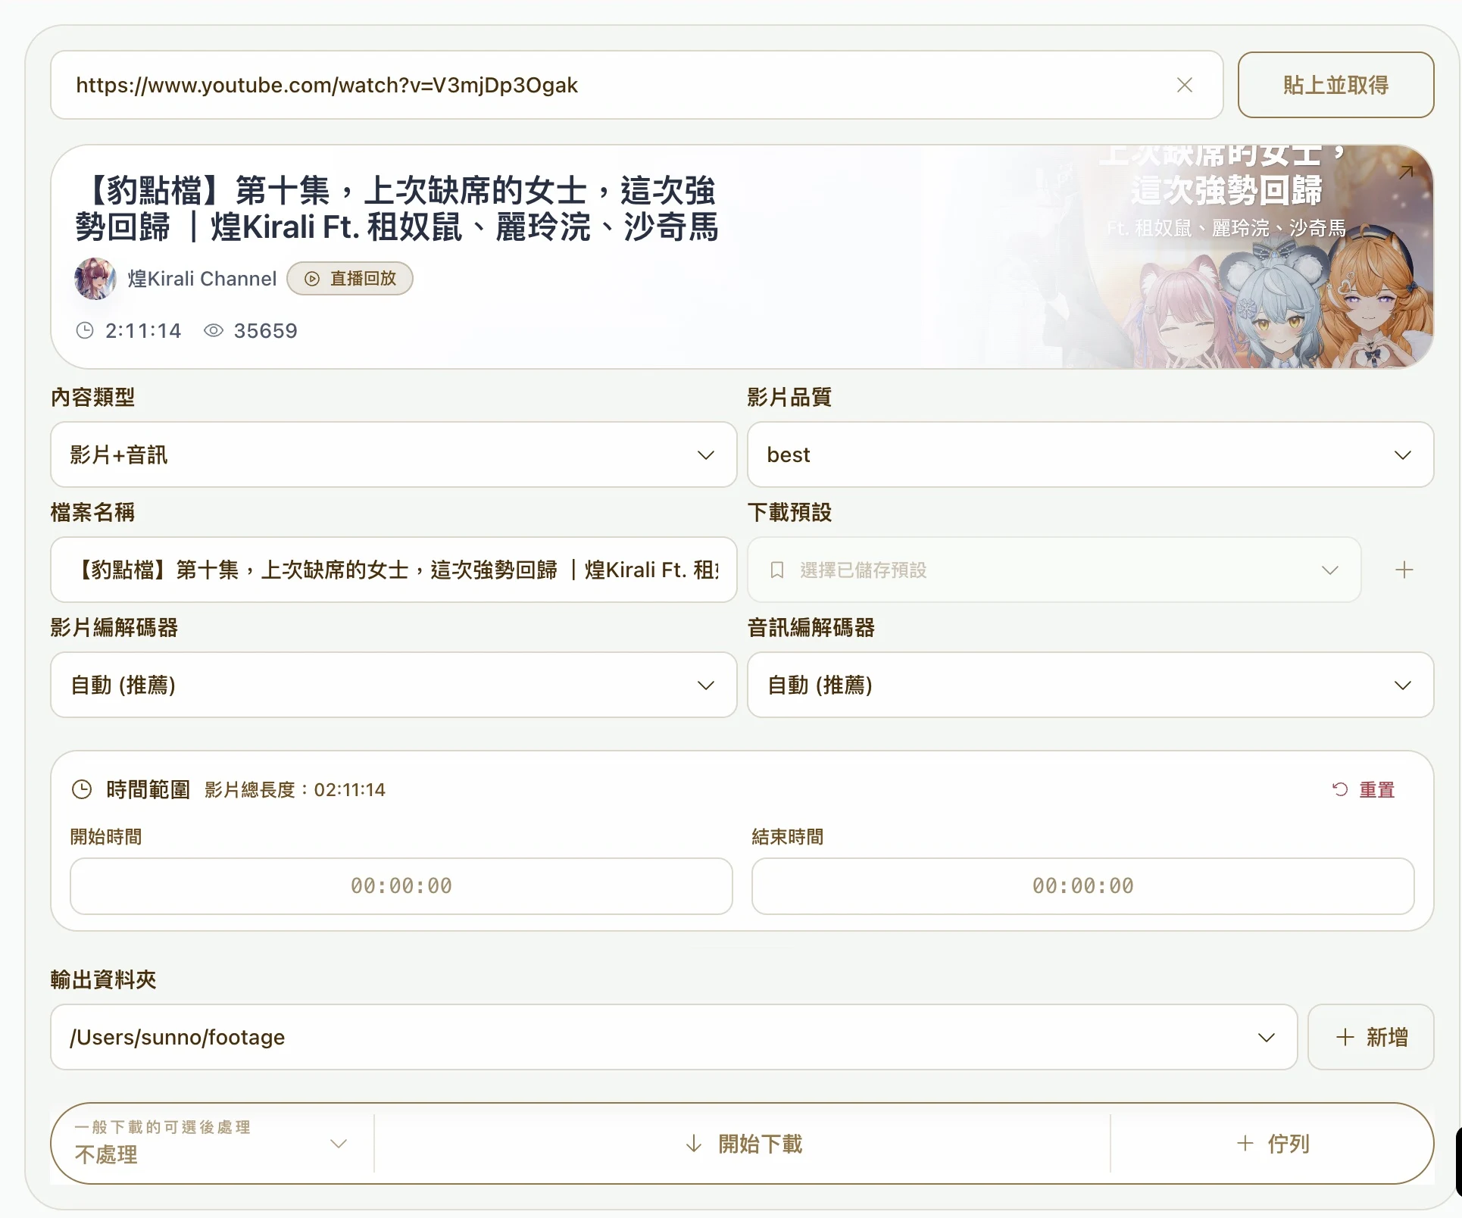Screen dimensions: 1462x1218
Task: Open the 不處理 post-processing dropdown
Action: click(x=211, y=1143)
